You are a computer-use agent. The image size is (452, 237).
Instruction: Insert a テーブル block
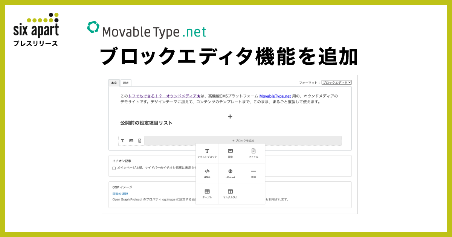click(207, 194)
